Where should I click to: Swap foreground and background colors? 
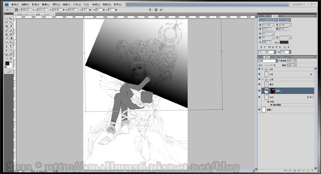click(x=11, y=62)
